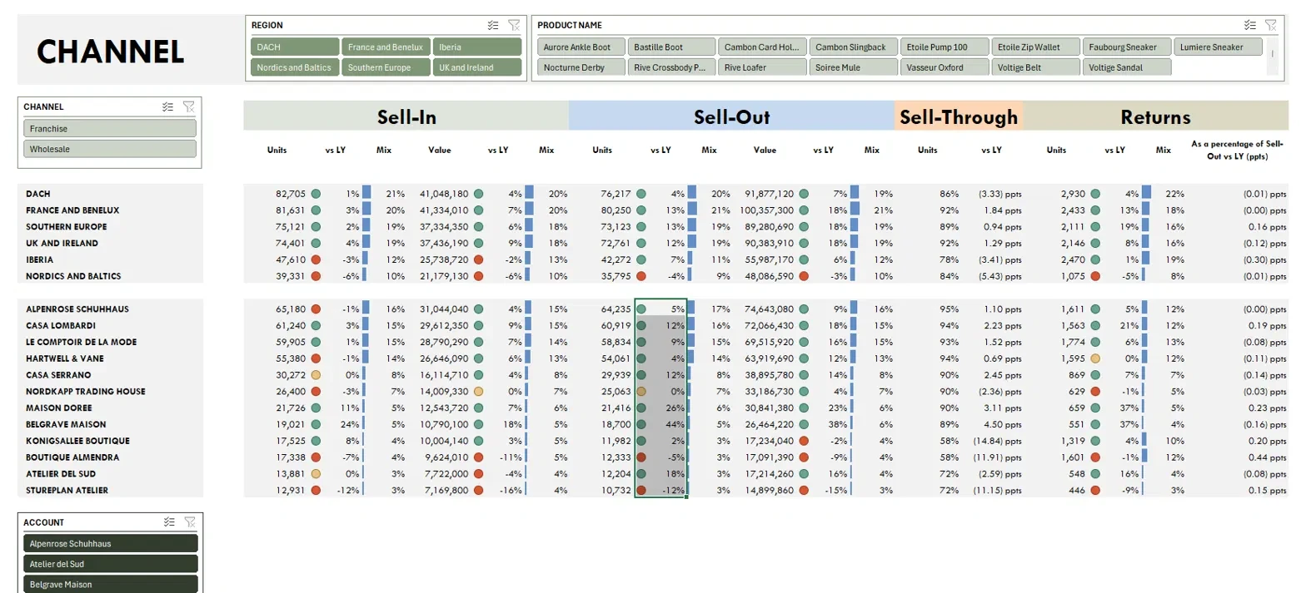1306x593 pixels.
Task: Select the HARTWELL & VANE row label
Action: click(64, 358)
